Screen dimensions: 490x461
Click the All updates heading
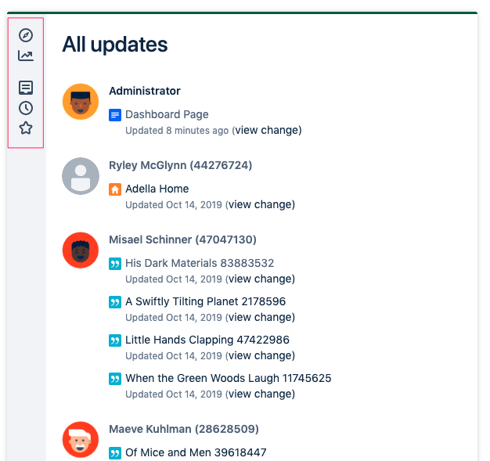[115, 44]
